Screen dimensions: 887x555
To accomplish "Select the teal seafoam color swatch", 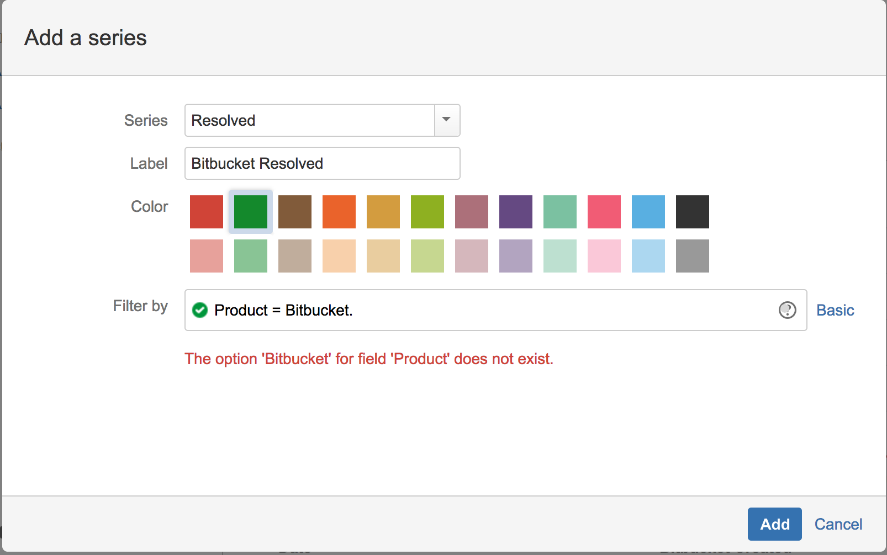I will (x=560, y=212).
